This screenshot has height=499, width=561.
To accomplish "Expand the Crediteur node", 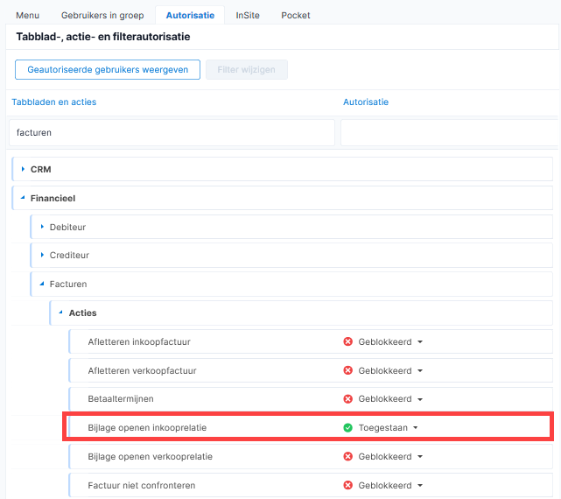I will click(x=42, y=255).
